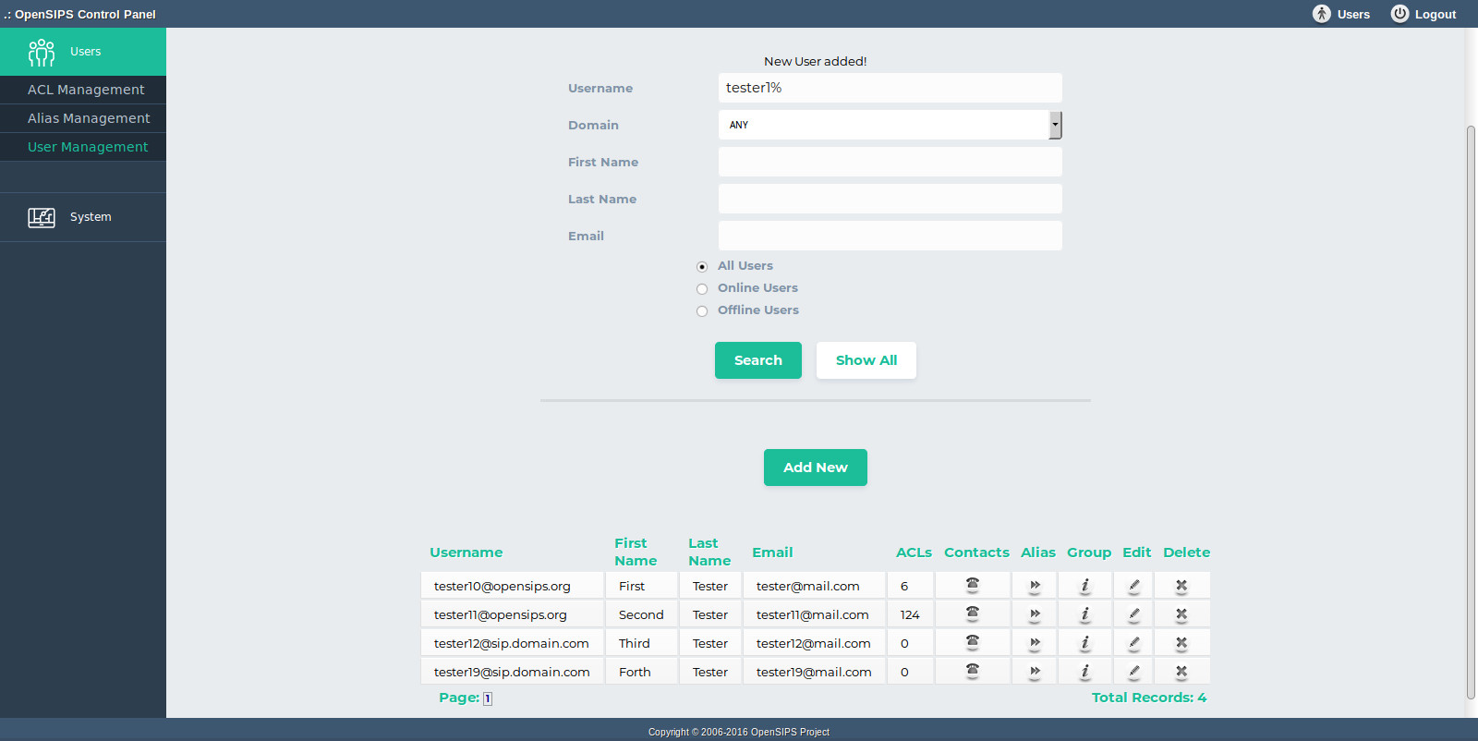
Task: Open the Domain dropdown showing ANY
Action: pyautogui.click(x=890, y=125)
